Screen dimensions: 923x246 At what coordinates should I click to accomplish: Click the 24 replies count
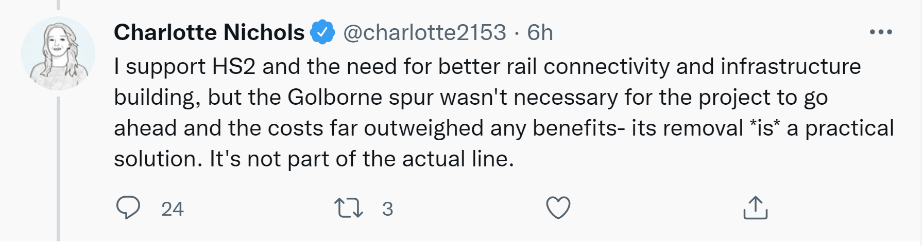pos(172,209)
